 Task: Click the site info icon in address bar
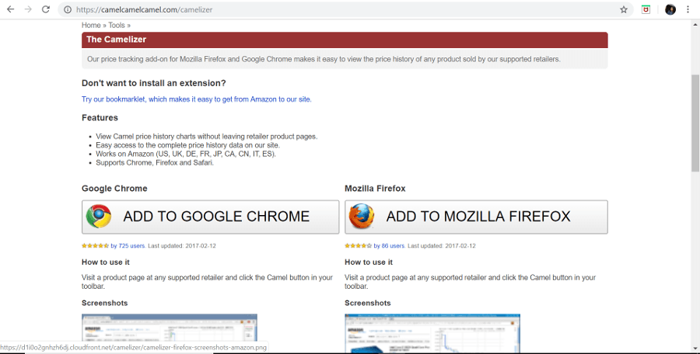tap(67, 9)
